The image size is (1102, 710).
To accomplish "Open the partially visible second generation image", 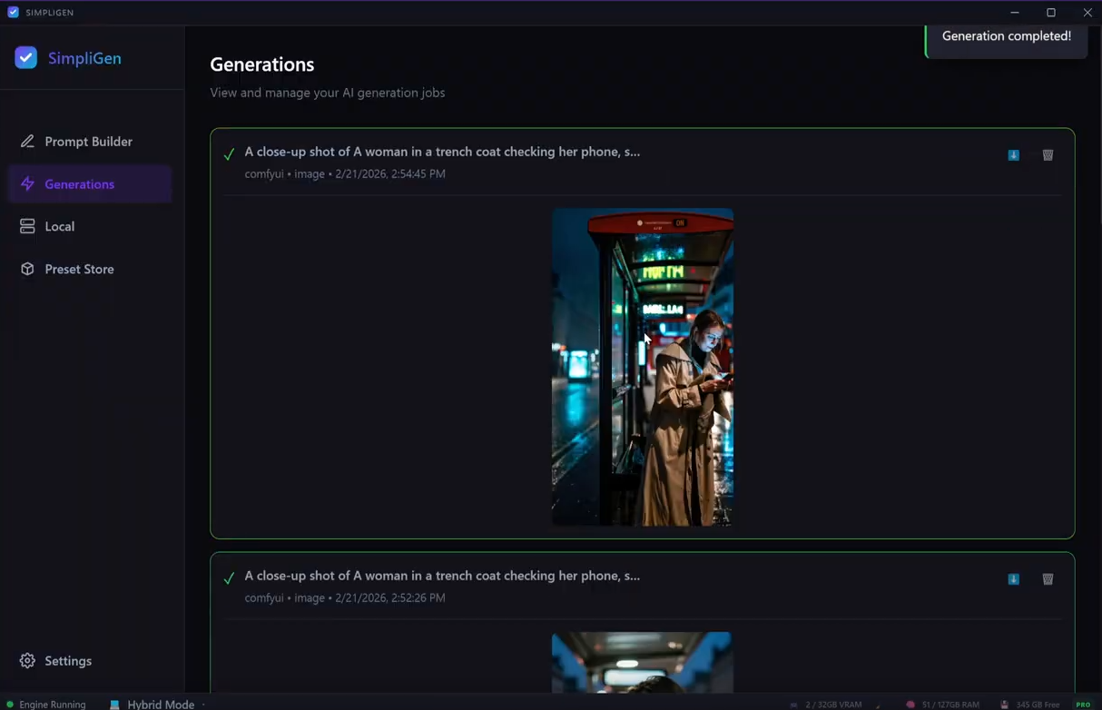I will 643,662.
